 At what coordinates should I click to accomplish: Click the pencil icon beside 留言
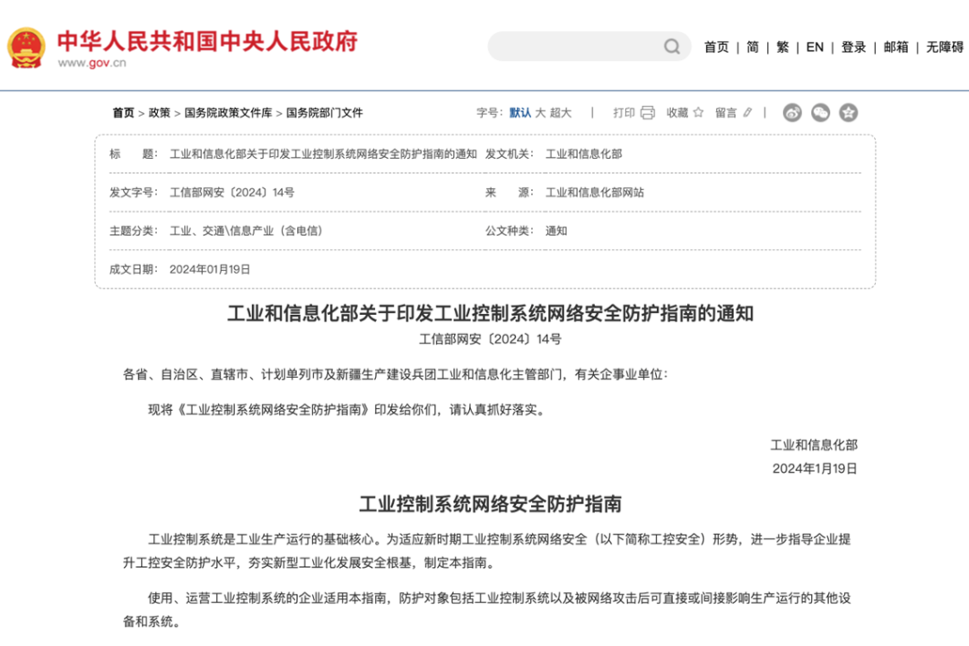(x=747, y=112)
